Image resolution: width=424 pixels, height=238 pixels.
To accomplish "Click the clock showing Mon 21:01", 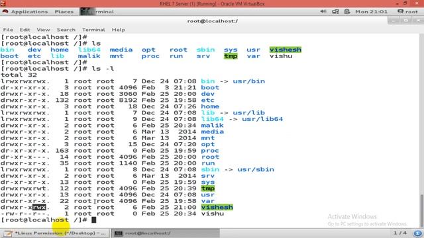I will 371,12.
